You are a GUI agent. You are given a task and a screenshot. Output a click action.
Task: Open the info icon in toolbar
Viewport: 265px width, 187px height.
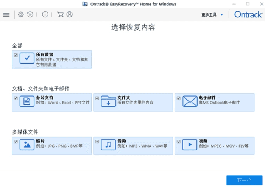45,14
